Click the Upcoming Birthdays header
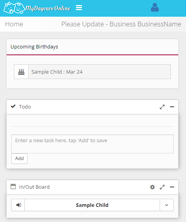The height and width of the screenshot is (222, 186). (x=34, y=47)
